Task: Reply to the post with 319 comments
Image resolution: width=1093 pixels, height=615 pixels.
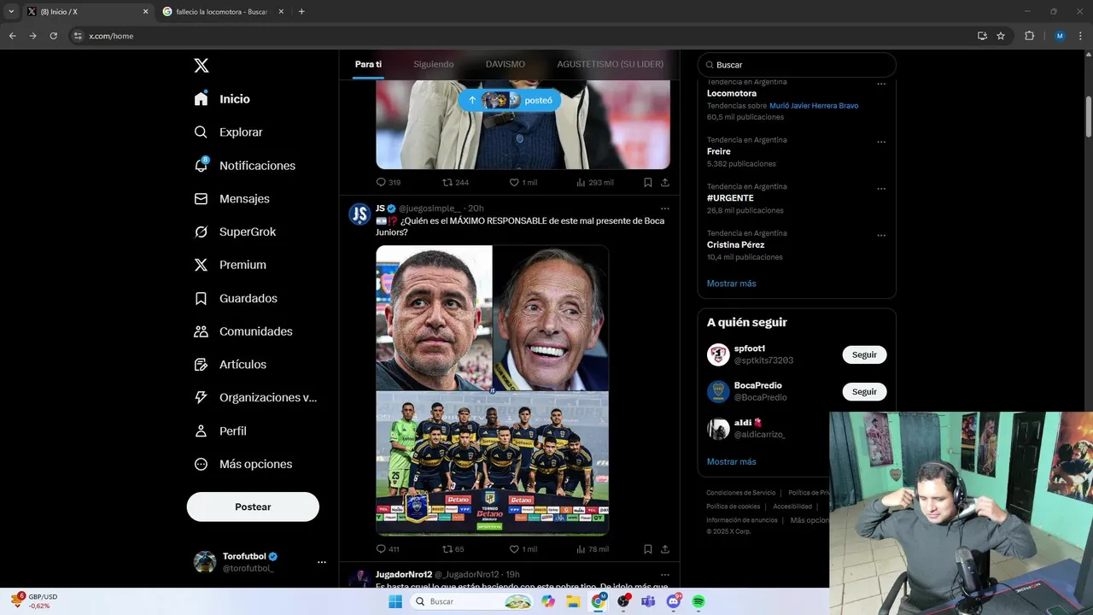Action: [x=389, y=182]
